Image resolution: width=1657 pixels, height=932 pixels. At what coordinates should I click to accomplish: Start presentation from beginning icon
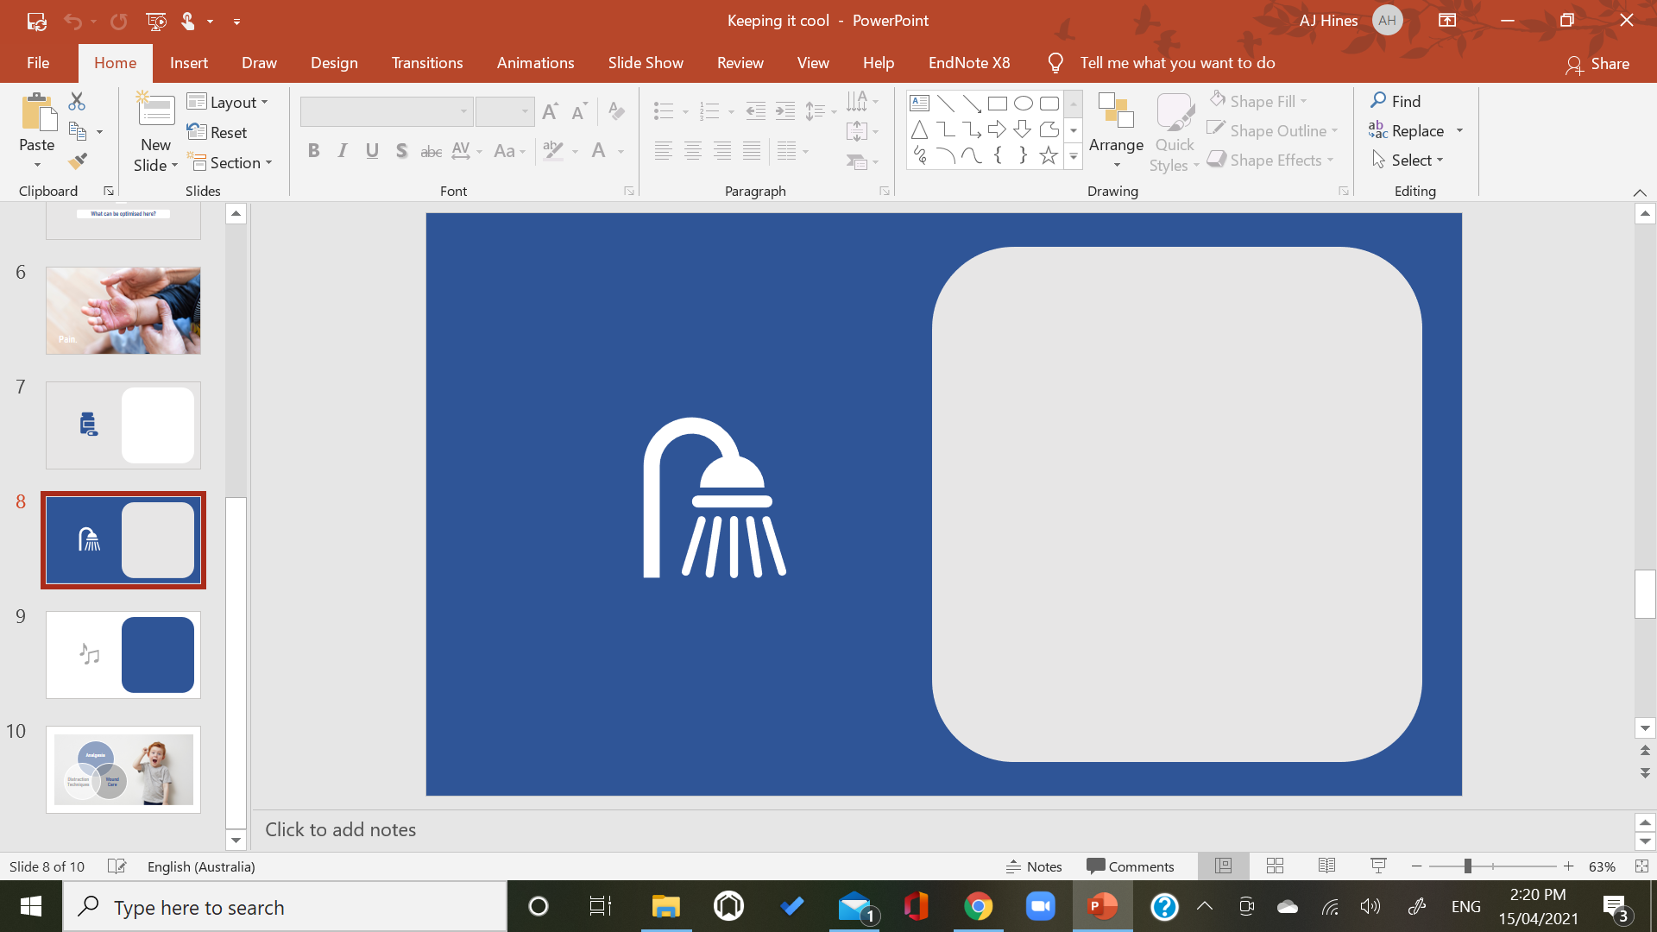[156, 21]
